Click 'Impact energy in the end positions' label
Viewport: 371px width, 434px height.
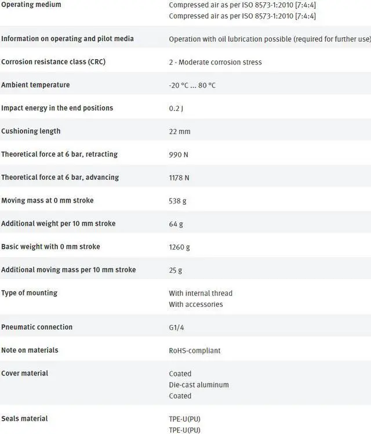(x=57, y=108)
